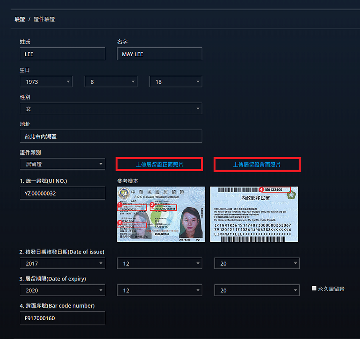Click 上傳居留證正面照片 upload button

pos(159,165)
